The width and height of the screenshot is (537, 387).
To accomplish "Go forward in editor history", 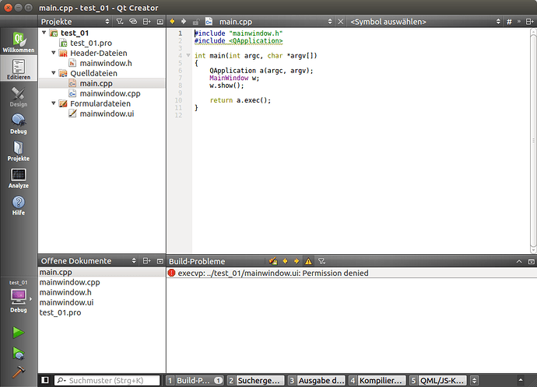I will pos(184,22).
